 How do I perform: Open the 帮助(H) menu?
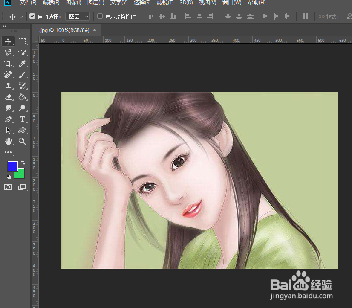(257, 3)
